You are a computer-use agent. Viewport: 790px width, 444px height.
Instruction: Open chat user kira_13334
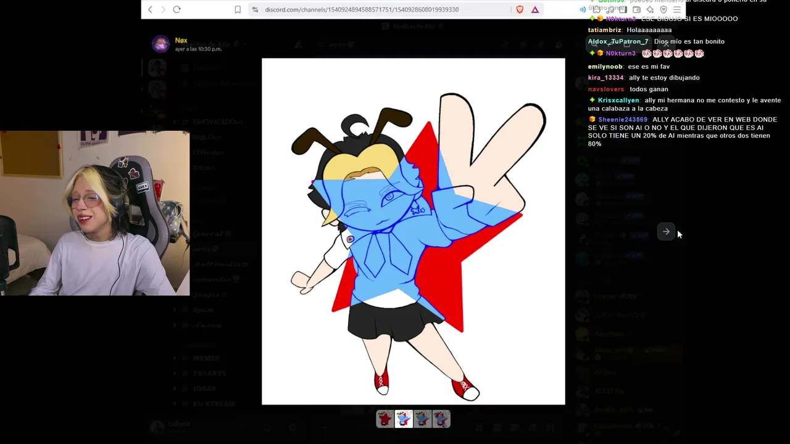coord(606,78)
